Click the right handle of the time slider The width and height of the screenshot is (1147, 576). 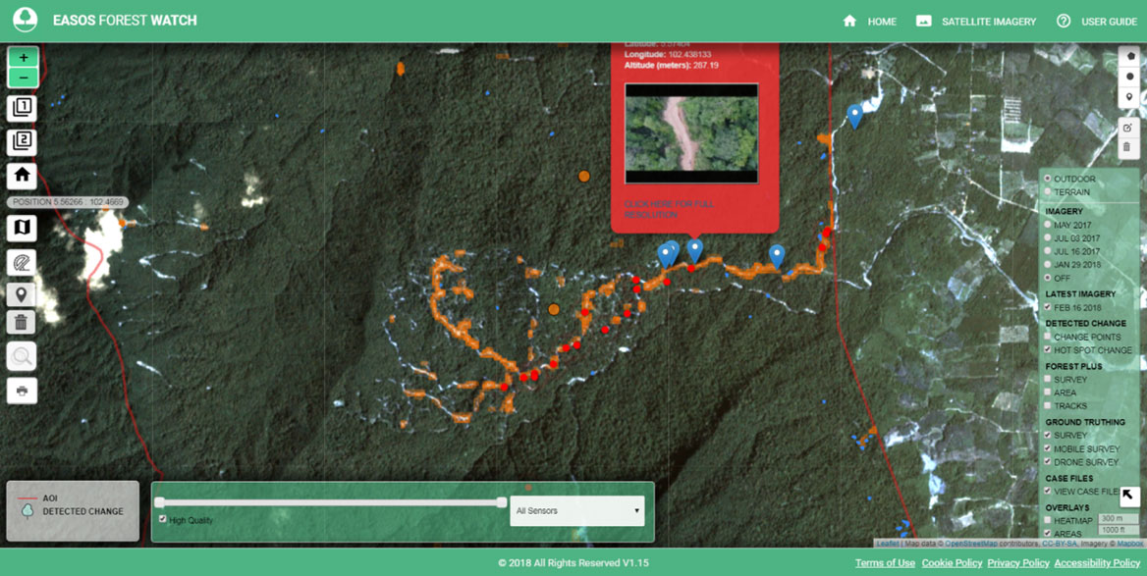click(x=501, y=502)
